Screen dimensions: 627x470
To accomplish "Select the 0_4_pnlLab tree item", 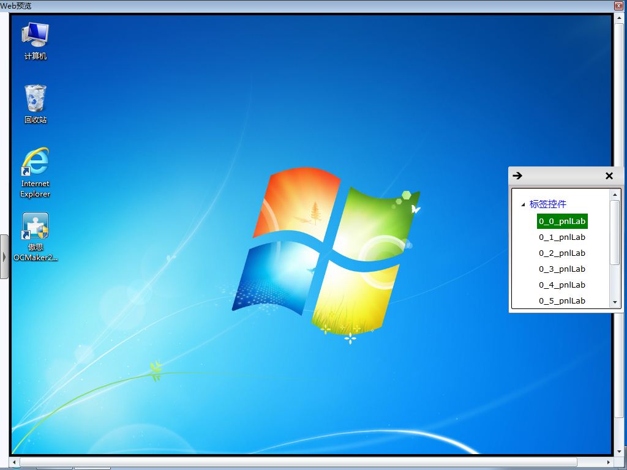I will (x=562, y=285).
